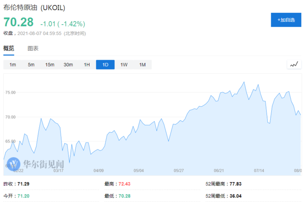Open the chart type line icon

point(294,64)
